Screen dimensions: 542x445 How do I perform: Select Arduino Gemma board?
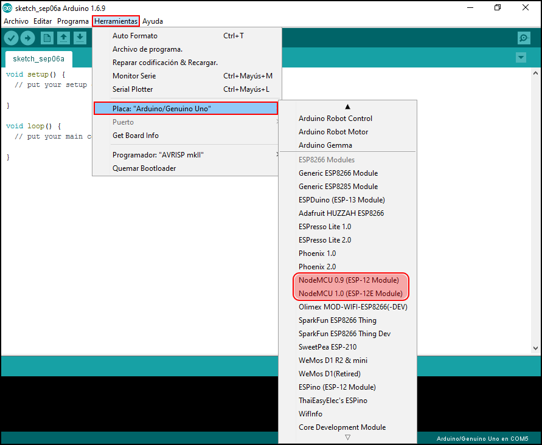(x=347, y=145)
